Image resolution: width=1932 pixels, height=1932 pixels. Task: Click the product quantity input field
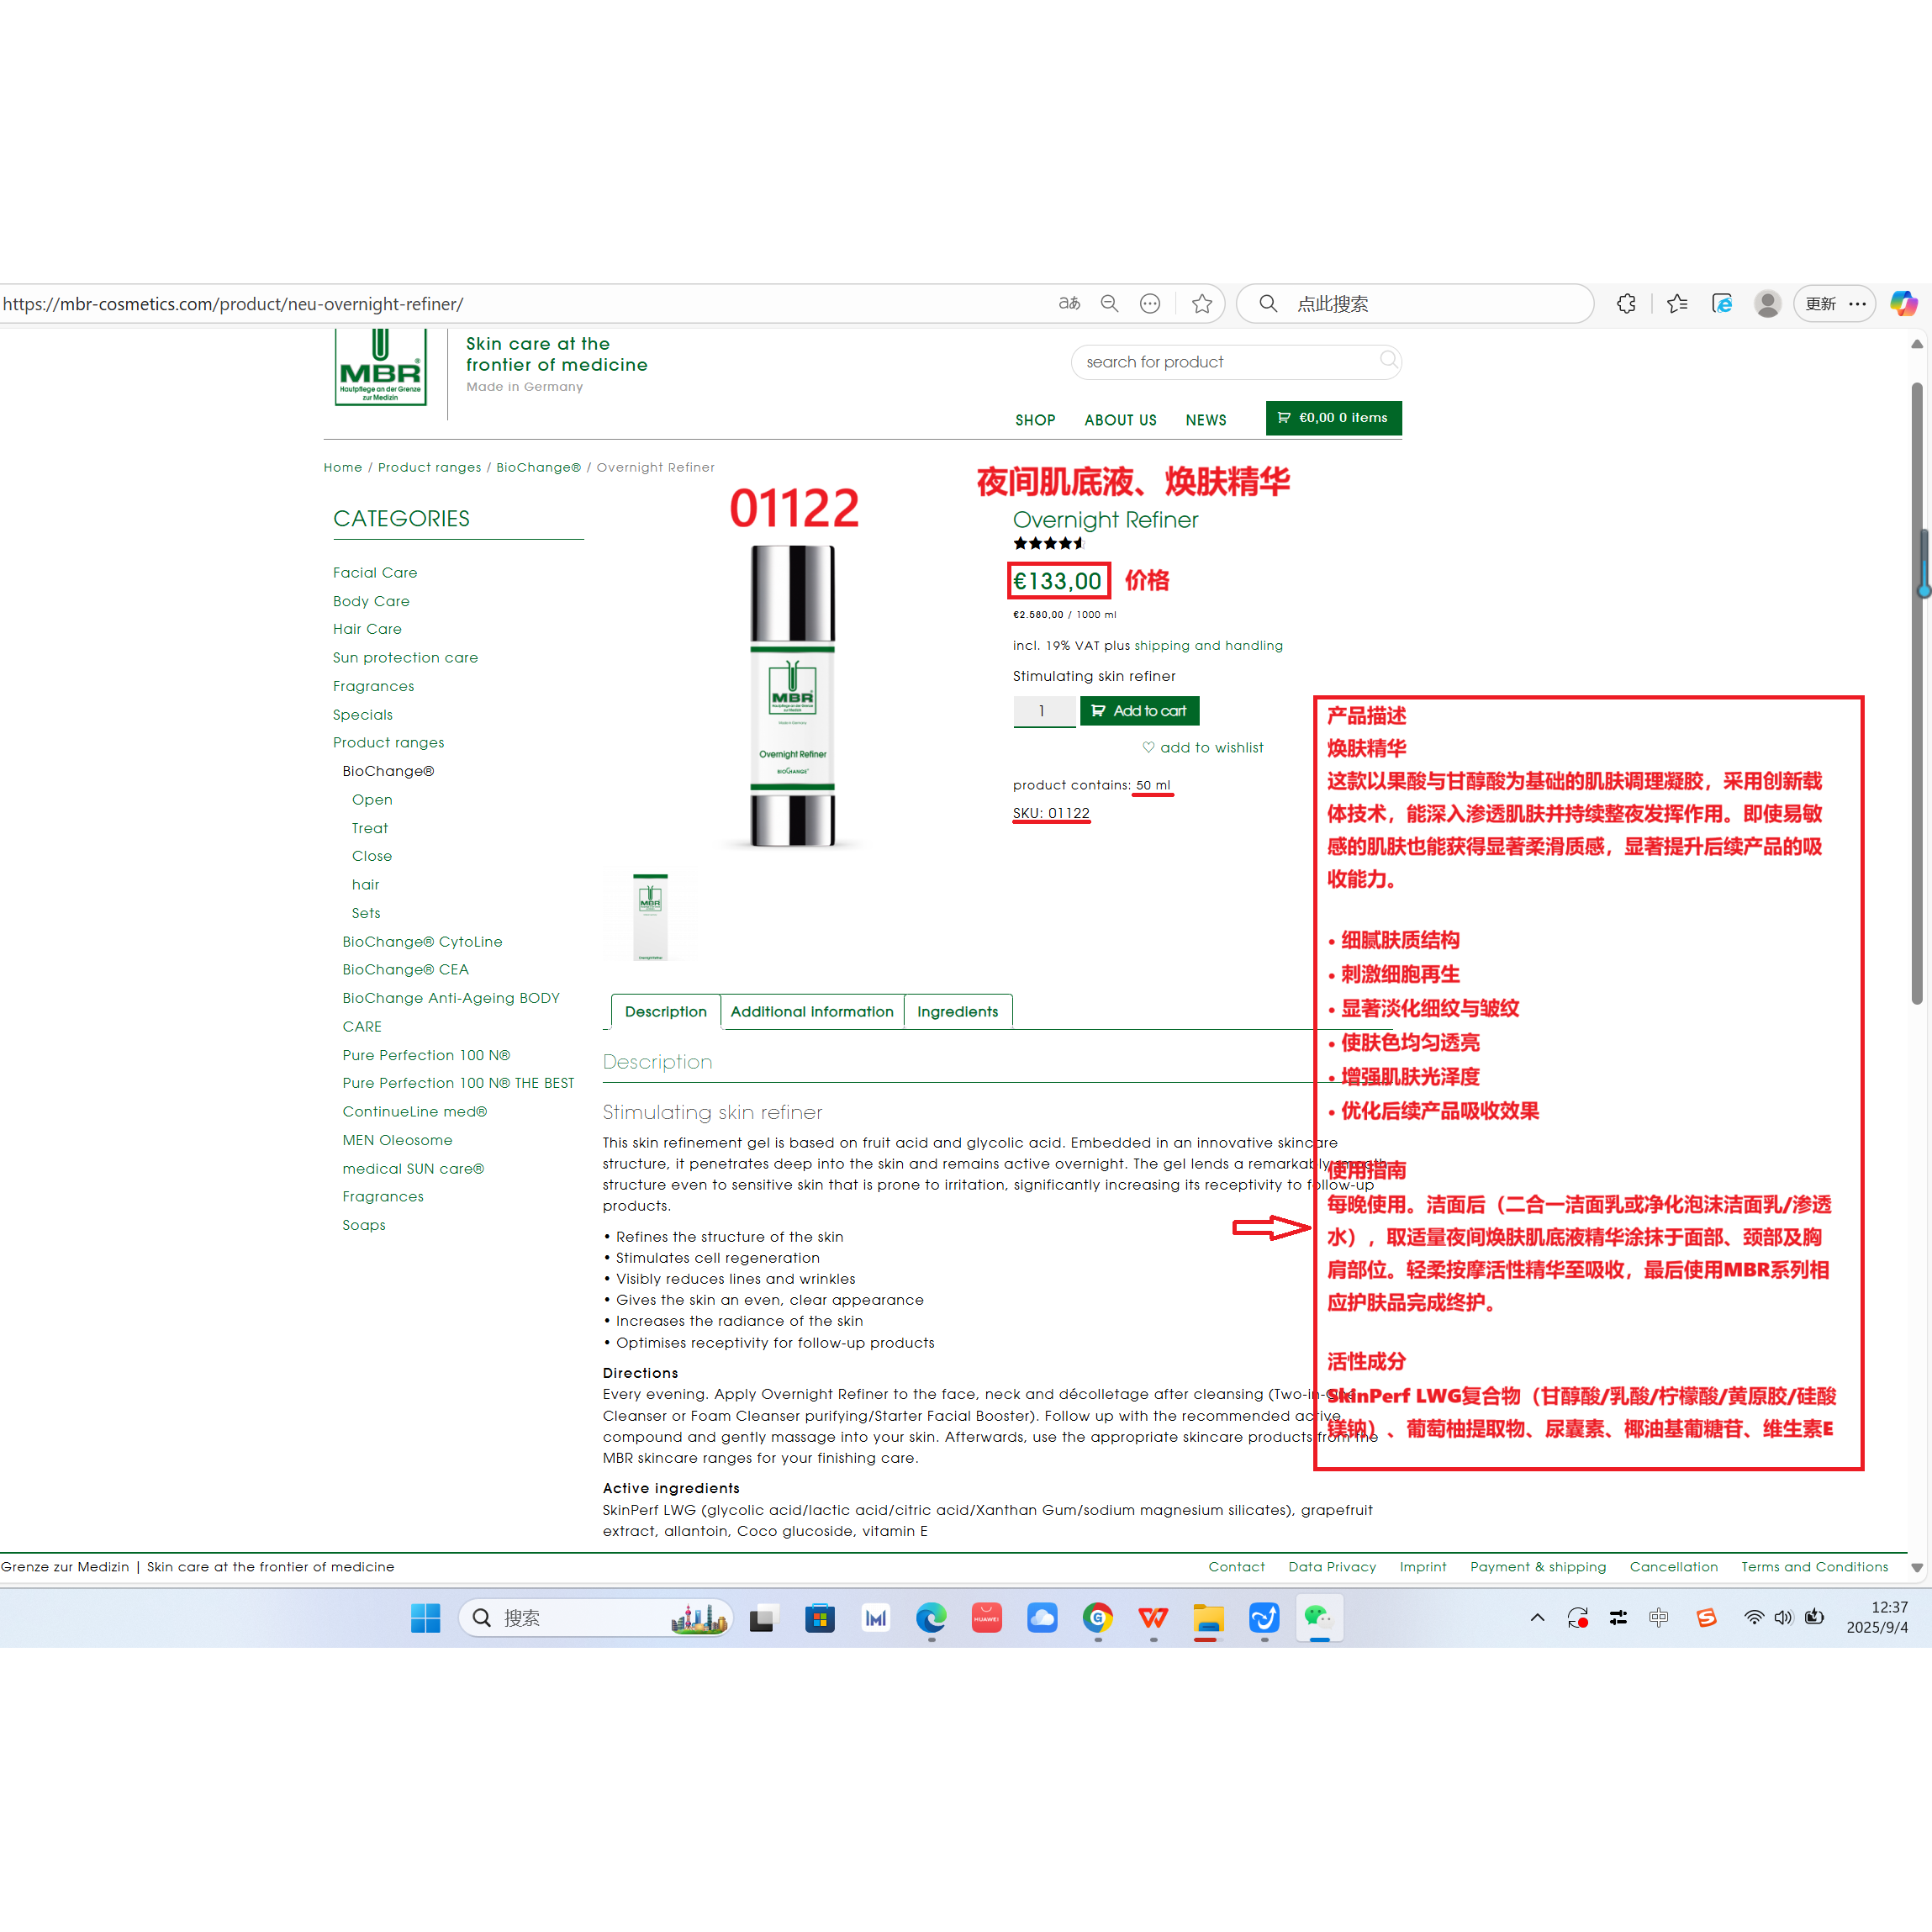tap(1043, 711)
